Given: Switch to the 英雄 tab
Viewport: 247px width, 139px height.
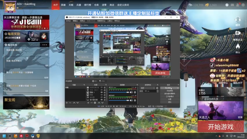Looking at the screenshot, I should pyautogui.click(x=63, y=5).
